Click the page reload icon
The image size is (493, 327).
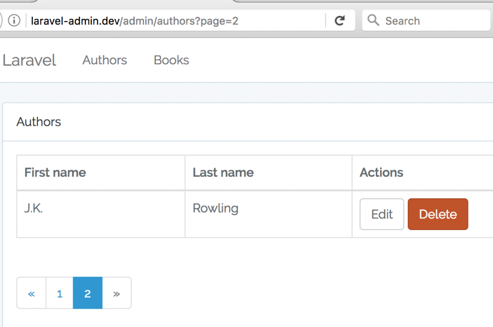(340, 20)
